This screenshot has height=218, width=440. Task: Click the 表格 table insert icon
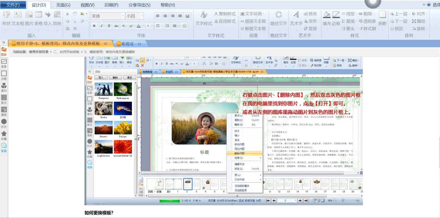(x=38, y=19)
